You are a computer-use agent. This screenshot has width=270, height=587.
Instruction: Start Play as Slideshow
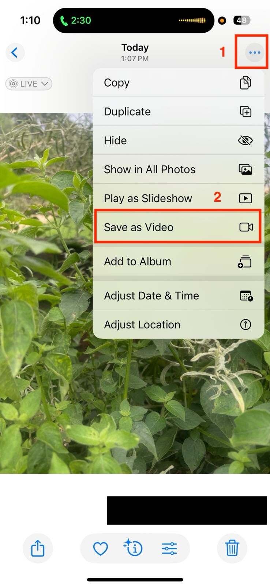click(x=179, y=198)
